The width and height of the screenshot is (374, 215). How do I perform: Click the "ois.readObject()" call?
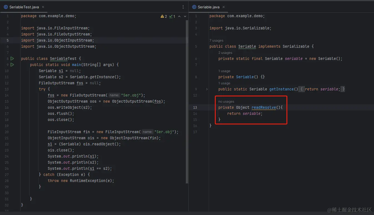101,144
